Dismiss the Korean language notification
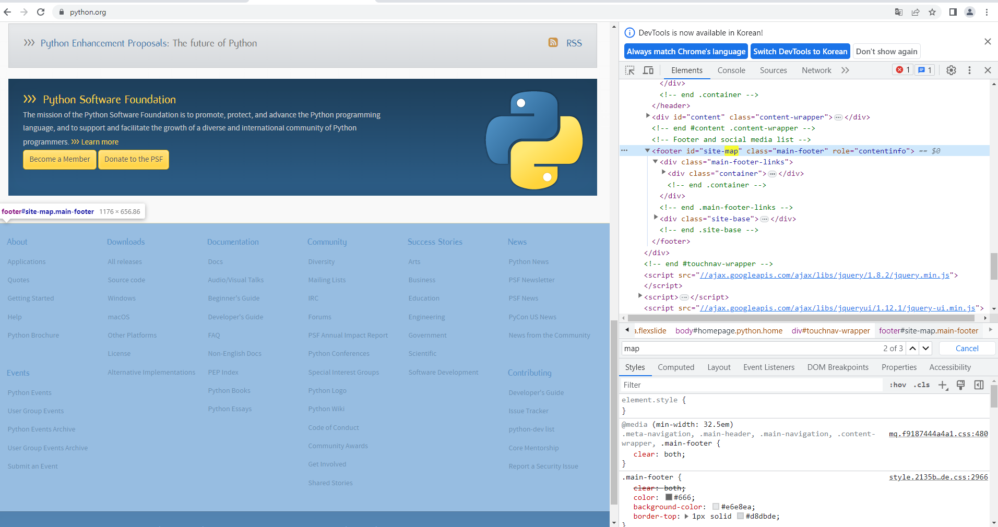 click(x=988, y=41)
